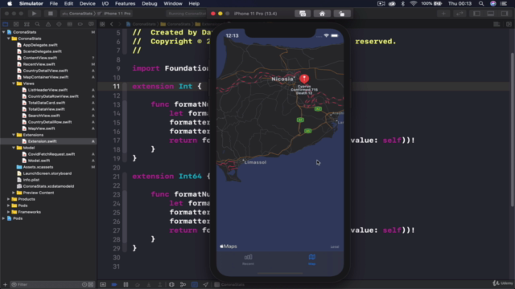Screen dimensions: 515x289
Task: Toggle the inspector panel visibility
Action: pos(505,14)
